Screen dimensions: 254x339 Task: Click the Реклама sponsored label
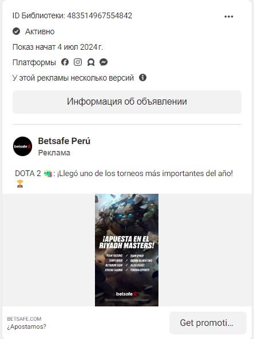coord(54,153)
